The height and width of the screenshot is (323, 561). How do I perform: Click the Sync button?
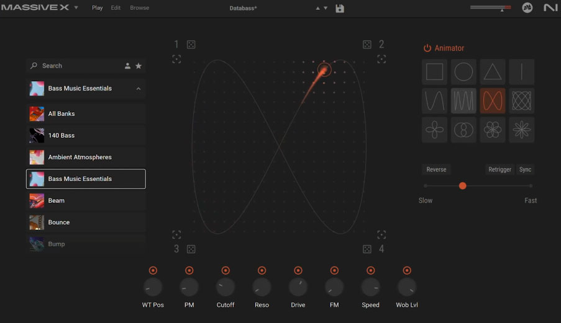pos(525,169)
